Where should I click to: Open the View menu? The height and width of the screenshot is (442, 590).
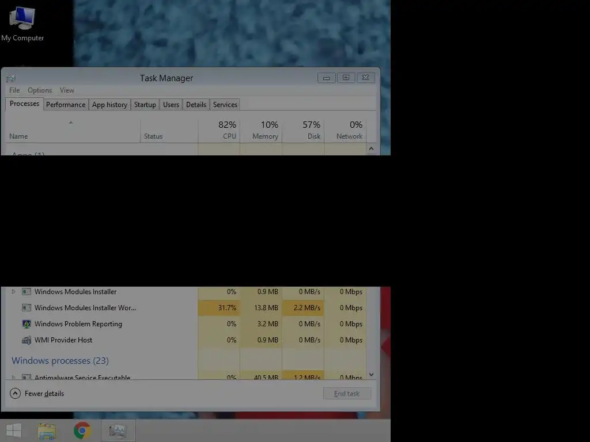pos(67,90)
